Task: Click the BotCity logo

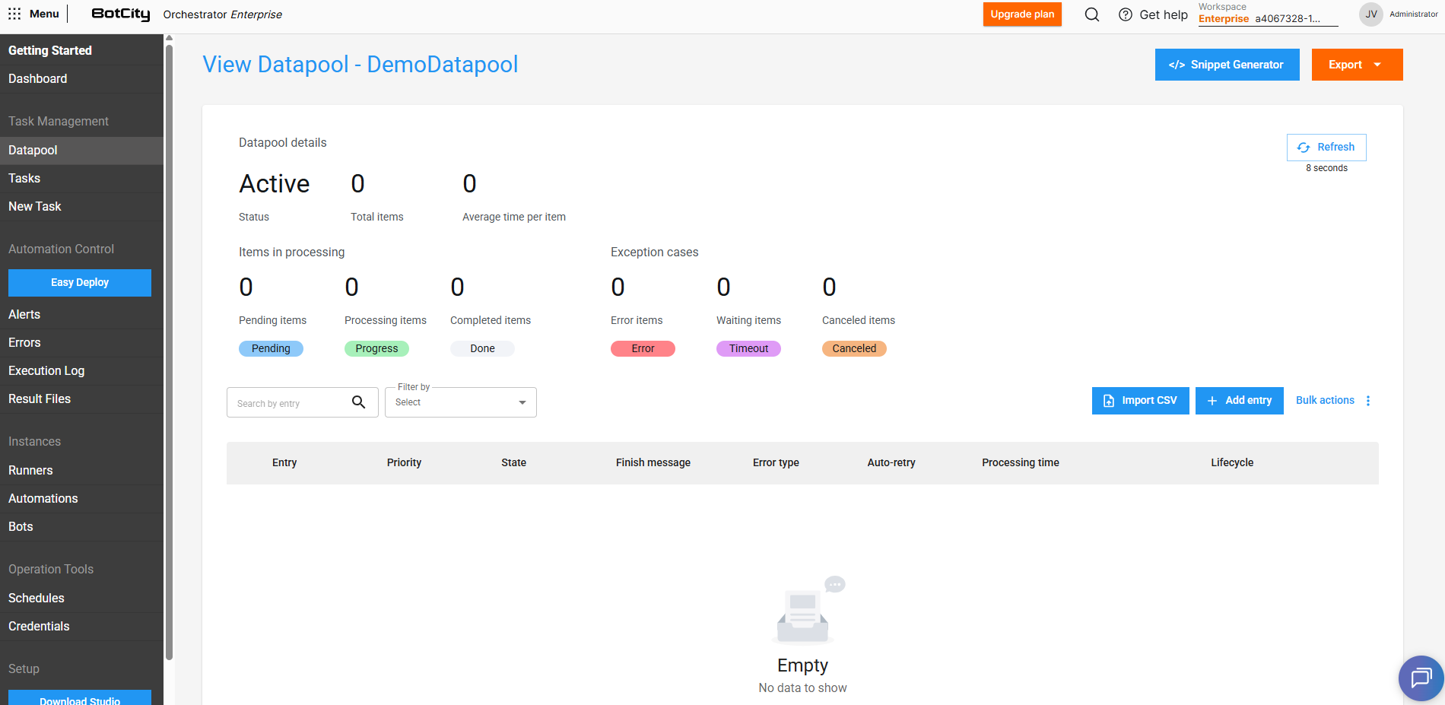Action: pyautogui.click(x=121, y=14)
